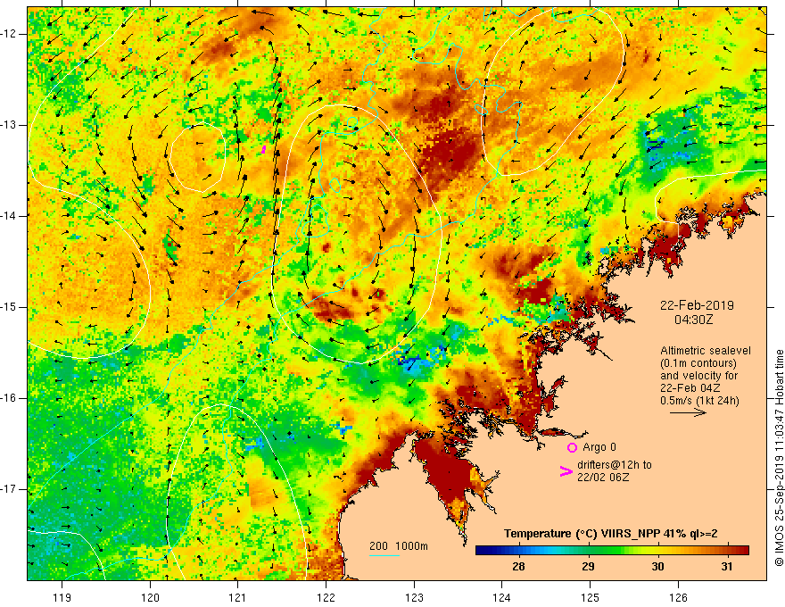Click the longitude axis label 126

[x=678, y=597]
